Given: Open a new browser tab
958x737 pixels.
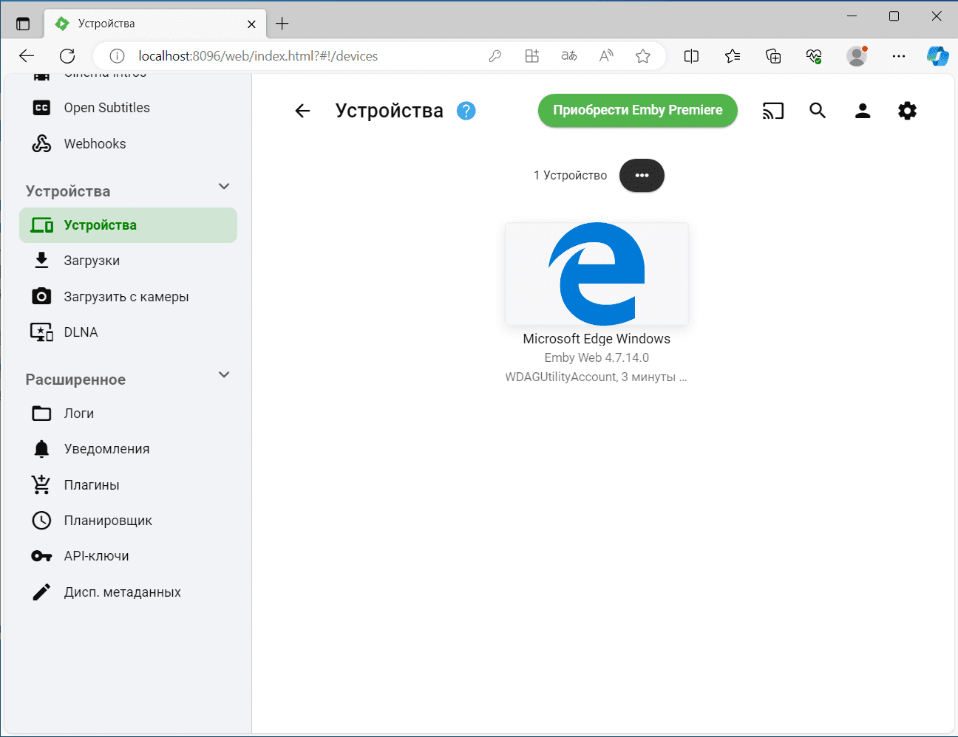Looking at the screenshot, I should (x=282, y=24).
